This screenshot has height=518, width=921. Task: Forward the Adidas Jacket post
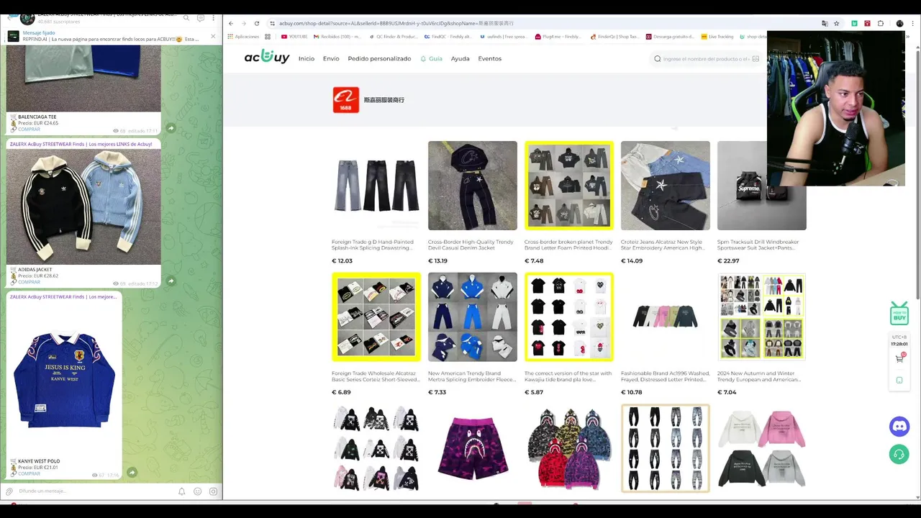pyautogui.click(x=171, y=281)
